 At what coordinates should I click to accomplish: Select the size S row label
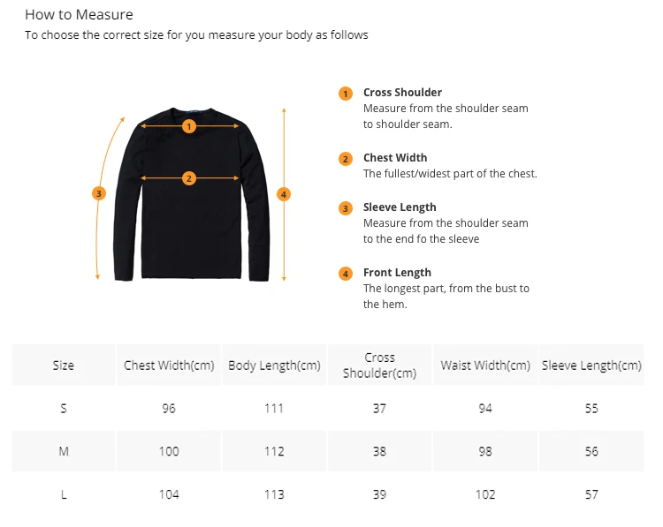coord(64,409)
